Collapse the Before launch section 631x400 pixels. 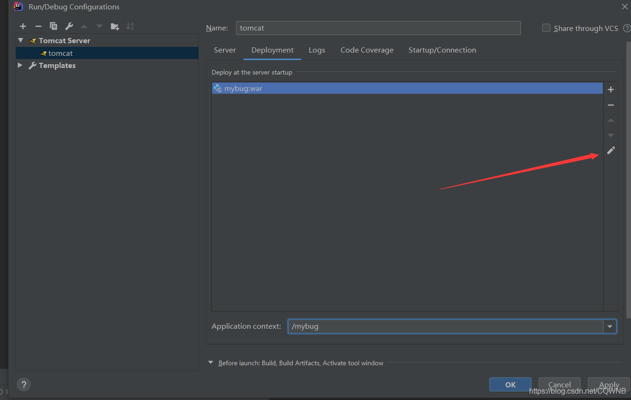211,362
